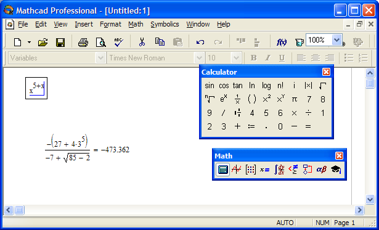Toggle Bold formatting button
The width and height of the screenshot is (379, 230).
(x=253, y=58)
